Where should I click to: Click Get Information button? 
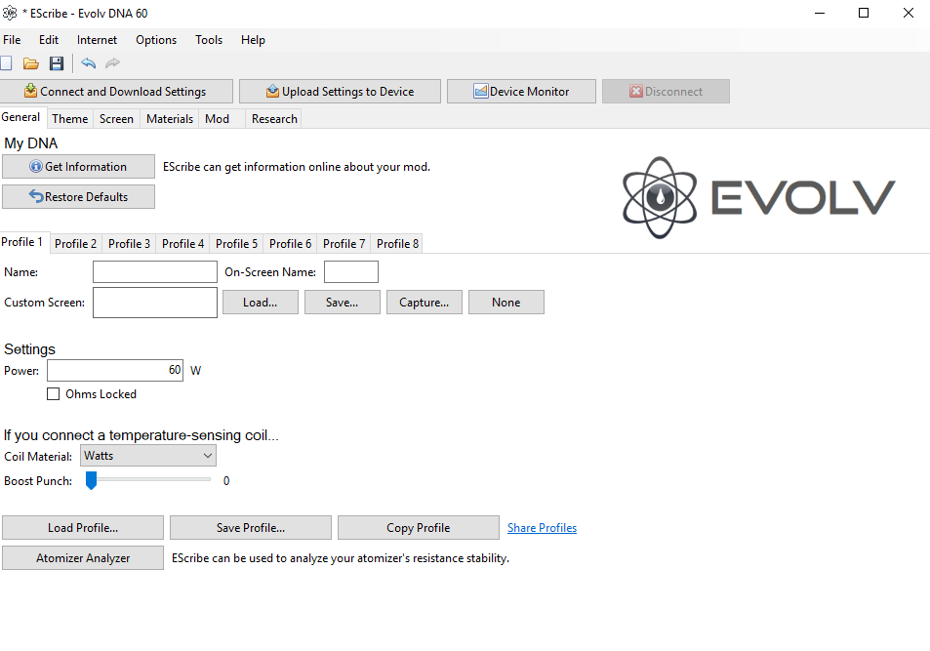click(78, 167)
